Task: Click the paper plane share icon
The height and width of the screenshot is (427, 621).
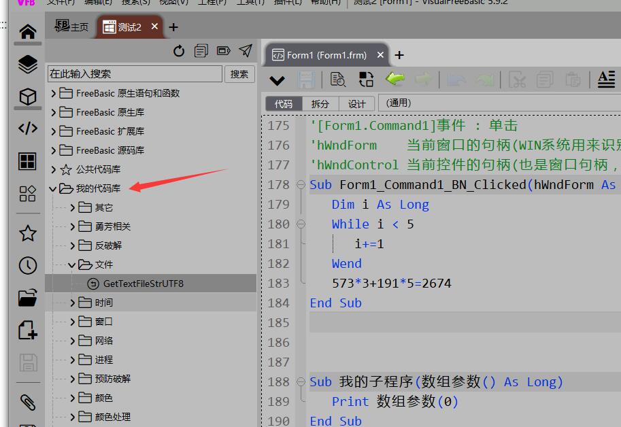Action: click(246, 51)
